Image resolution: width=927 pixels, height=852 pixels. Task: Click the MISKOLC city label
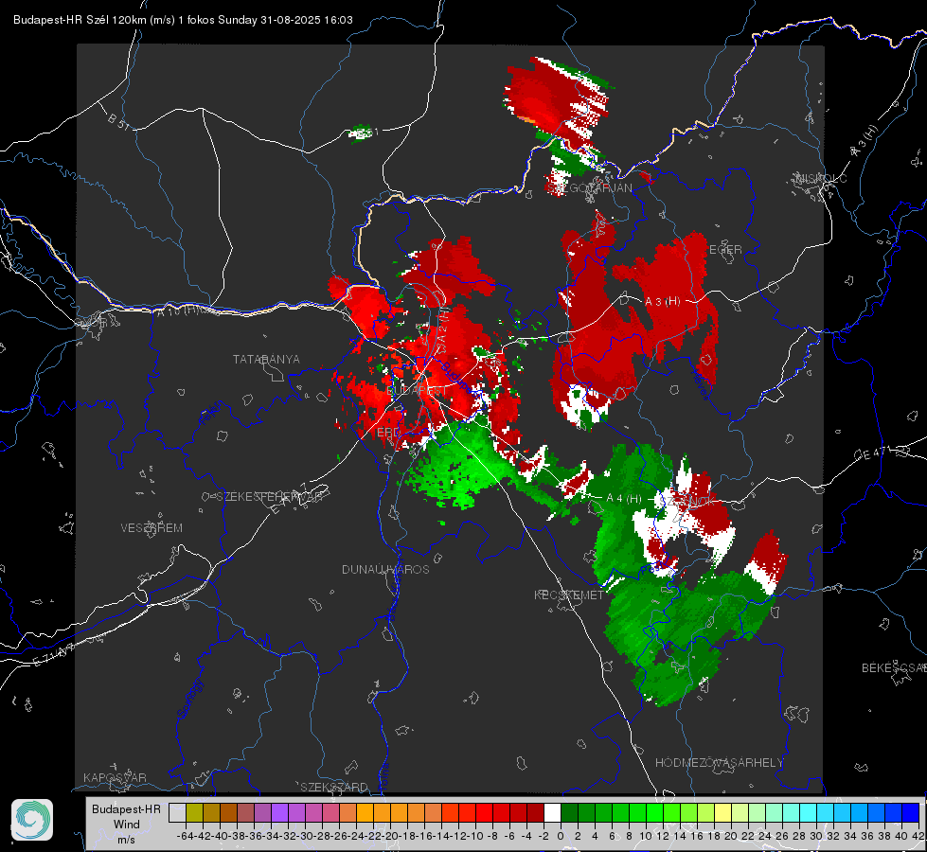click(x=821, y=178)
